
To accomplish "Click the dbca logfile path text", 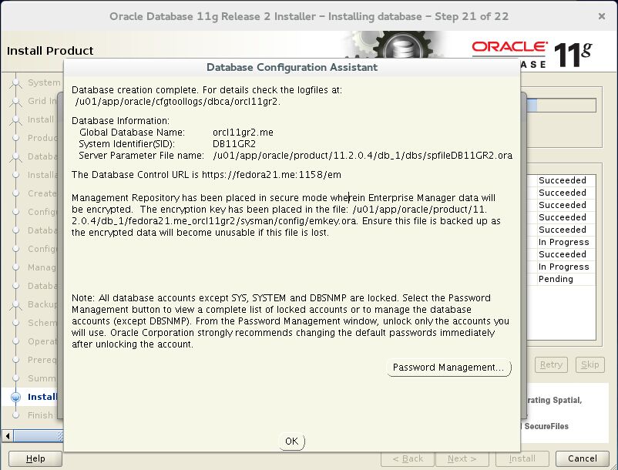I will pos(177,101).
